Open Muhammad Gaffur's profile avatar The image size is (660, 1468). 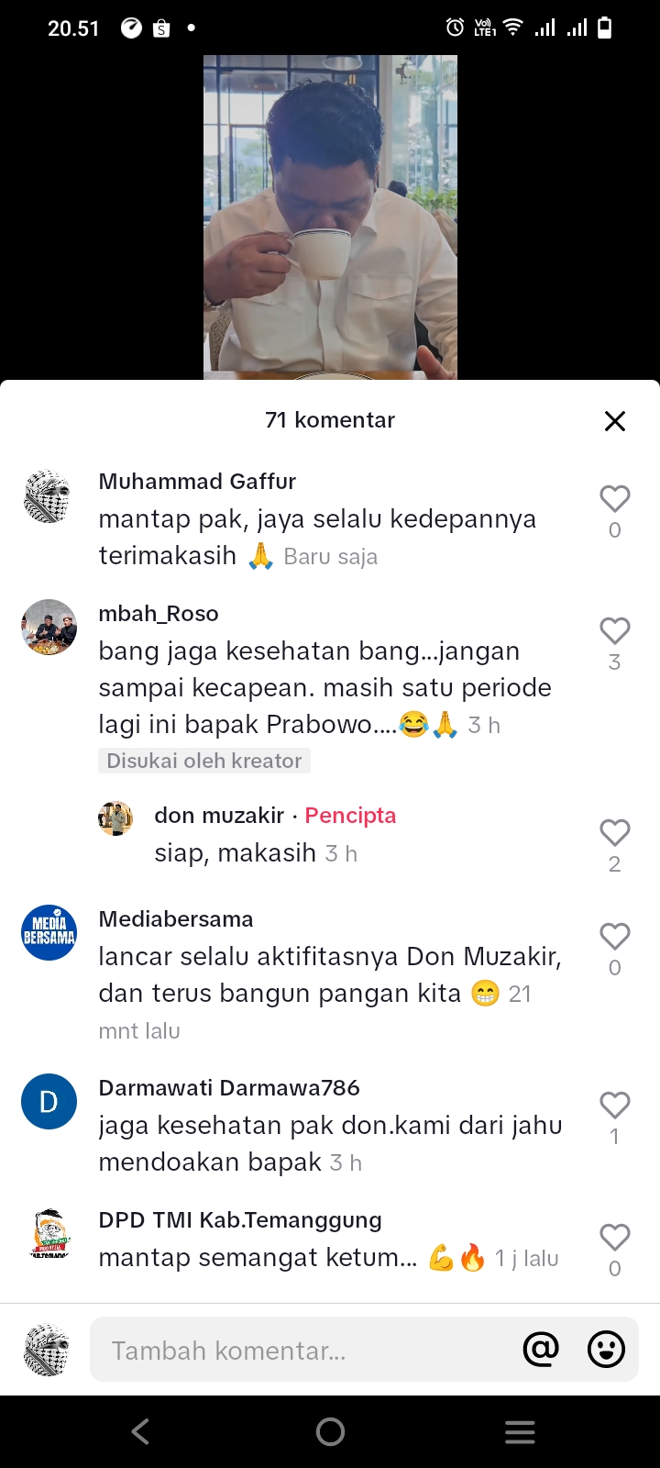click(49, 497)
